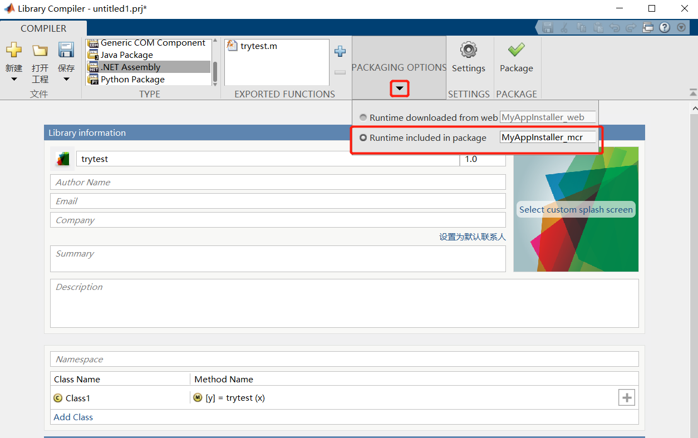Click the Save floppy disk icon
This screenshot has height=438, width=698.
66,51
